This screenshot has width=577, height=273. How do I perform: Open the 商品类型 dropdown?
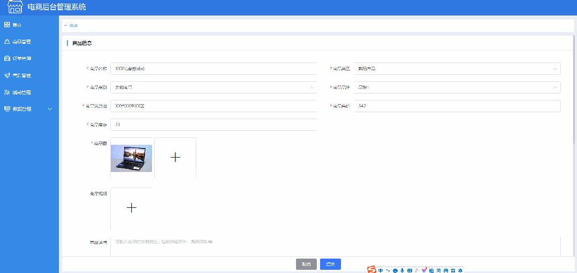coord(457,68)
